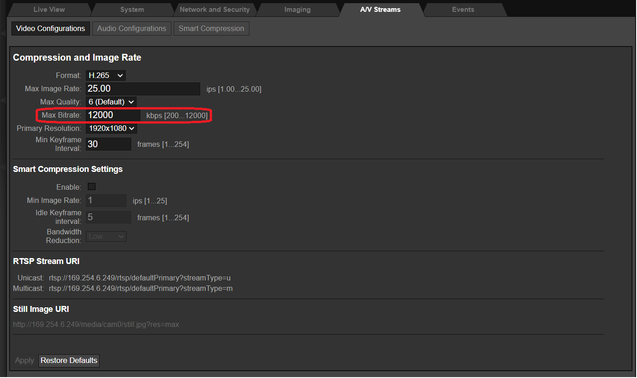Modify the Min Keyframe Interval value
The width and height of the screenshot is (637, 378).
tap(108, 144)
